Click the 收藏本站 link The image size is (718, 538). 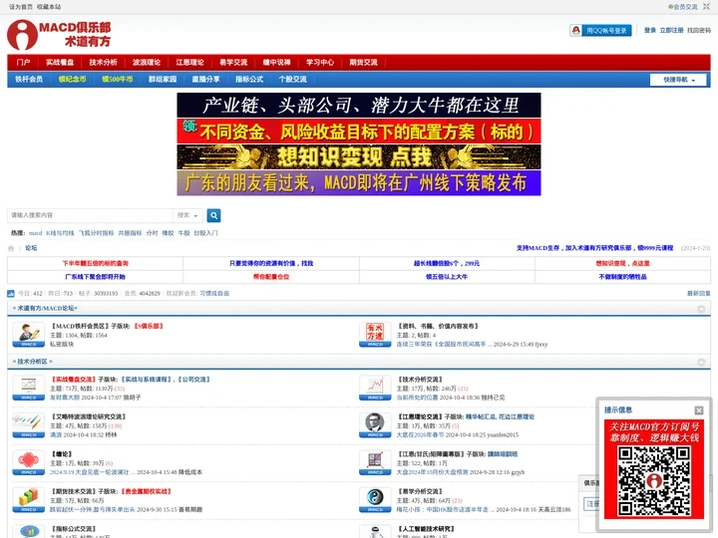point(49,7)
